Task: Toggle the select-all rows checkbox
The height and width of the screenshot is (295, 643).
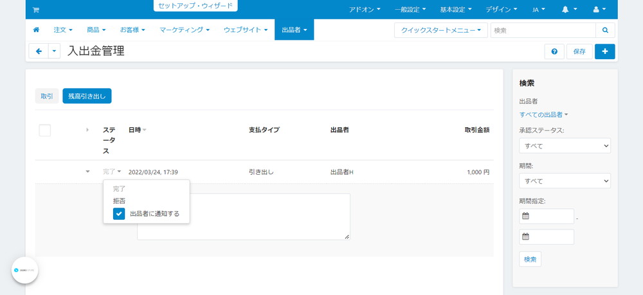Action: click(x=45, y=130)
